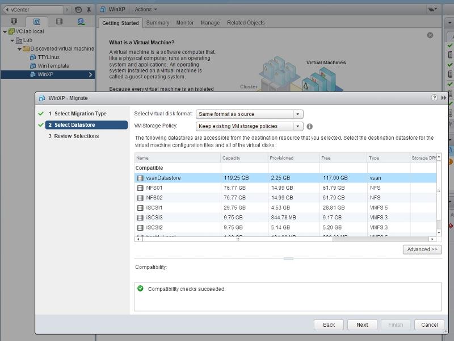Go to step 1 Select Migration Type
This screenshot has width=454, height=341.
click(77, 114)
